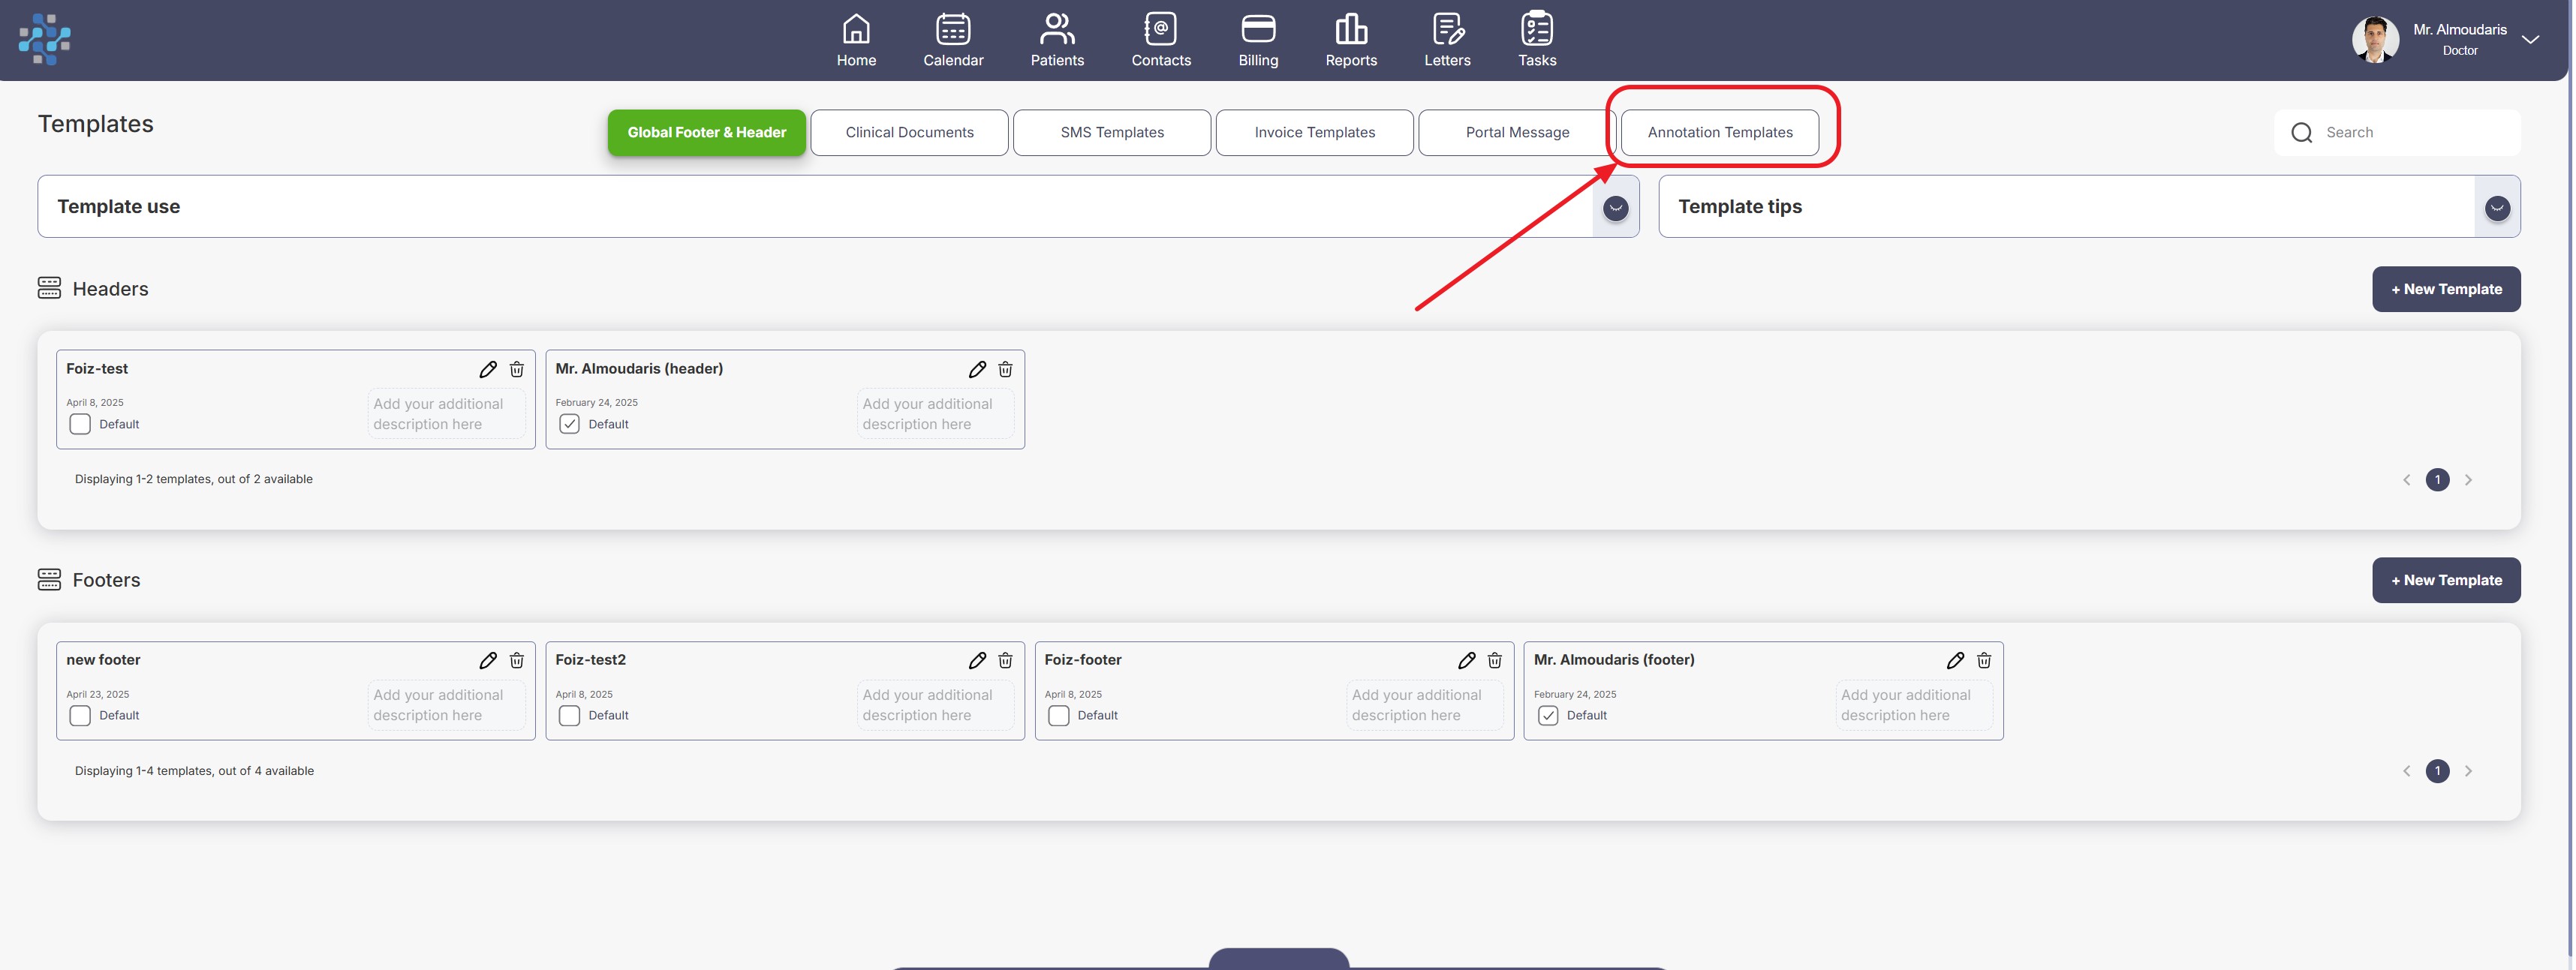The image size is (2576, 970).
Task: Uncheck Default for Mr. Almoudaris (footer)
Action: pos(1547,715)
